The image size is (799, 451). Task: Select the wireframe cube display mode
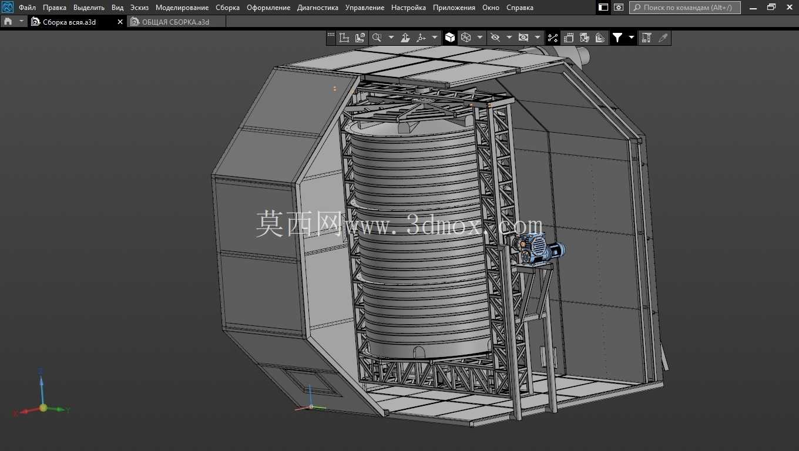click(466, 38)
